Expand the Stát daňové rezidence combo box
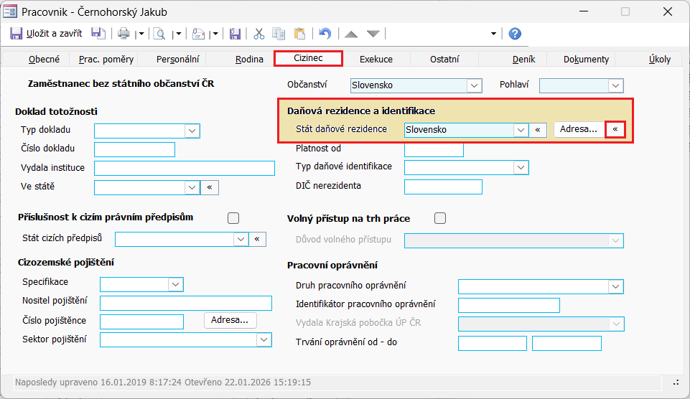 pos(521,130)
